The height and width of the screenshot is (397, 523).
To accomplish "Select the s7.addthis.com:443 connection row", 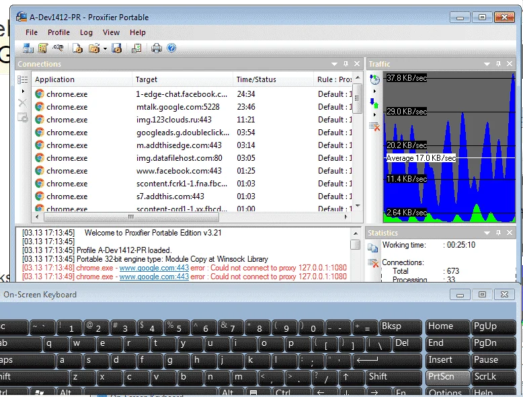I will (x=192, y=196).
